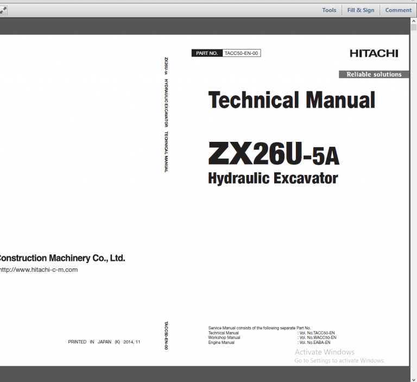
Task: Click the Hydraulic Excavator subtitle
Action: point(273,178)
